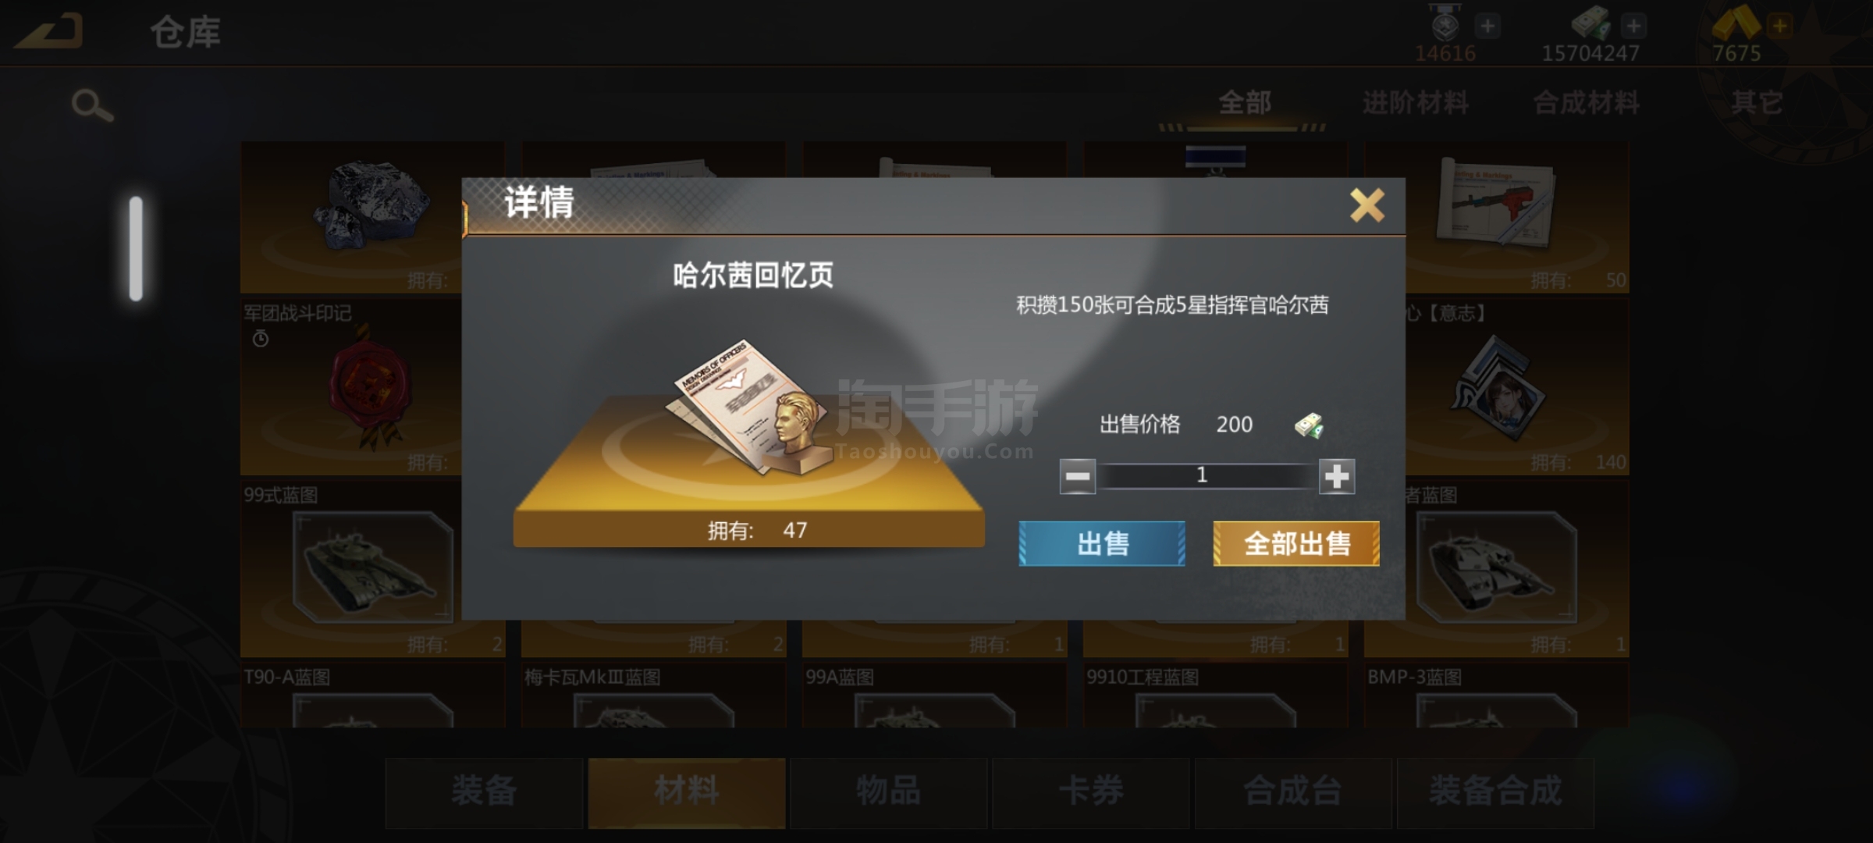Screen dimensions: 1873x843
Task: Select the 军团战斗印记 red seal item
Action: [351, 388]
